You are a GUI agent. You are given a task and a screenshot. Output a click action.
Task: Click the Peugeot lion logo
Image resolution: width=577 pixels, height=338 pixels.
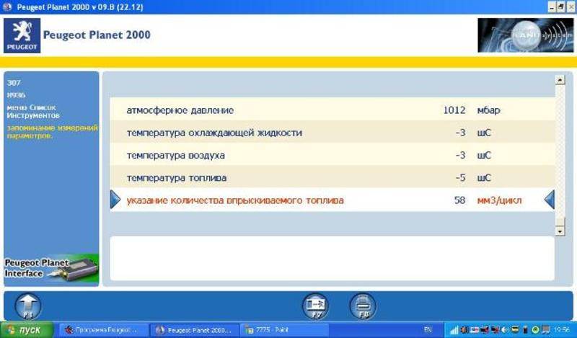[x=20, y=34]
